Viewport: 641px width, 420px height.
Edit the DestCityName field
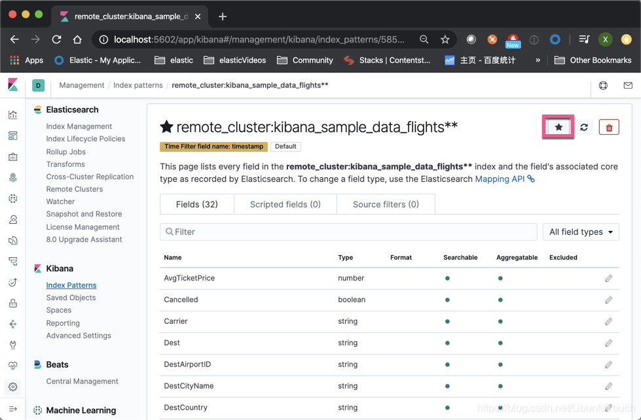coord(609,386)
